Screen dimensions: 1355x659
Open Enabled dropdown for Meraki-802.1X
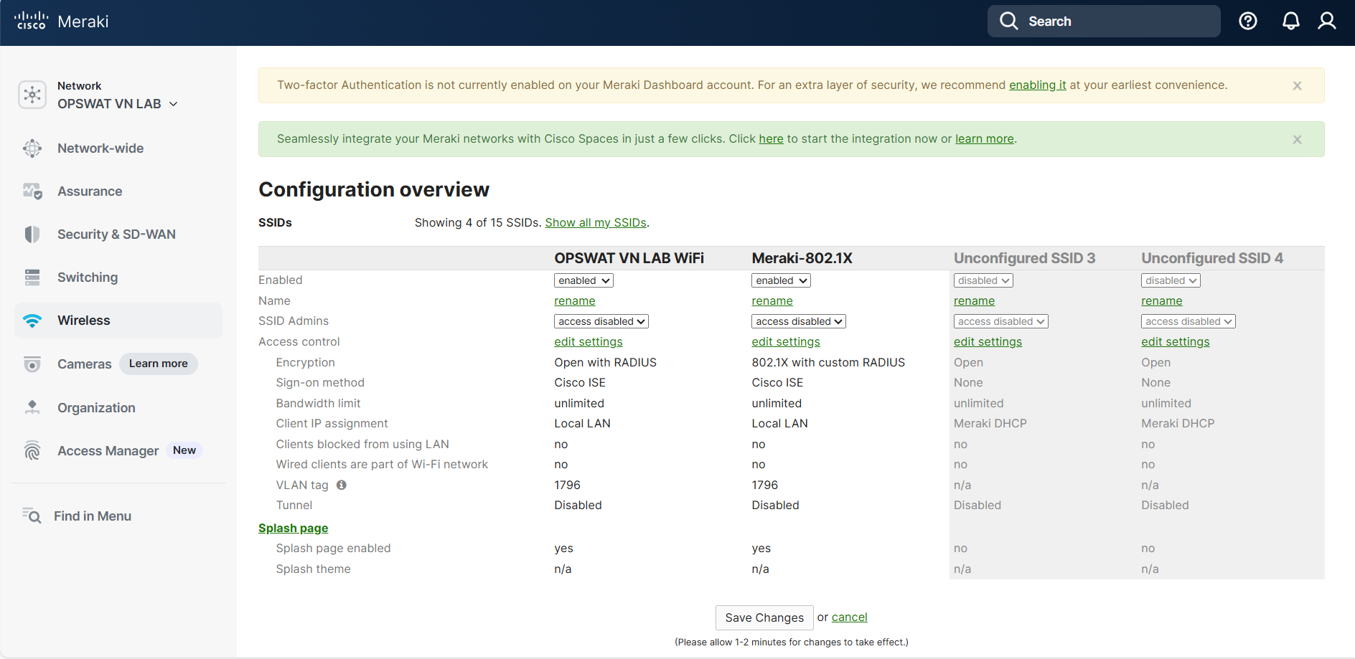(781, 280)
